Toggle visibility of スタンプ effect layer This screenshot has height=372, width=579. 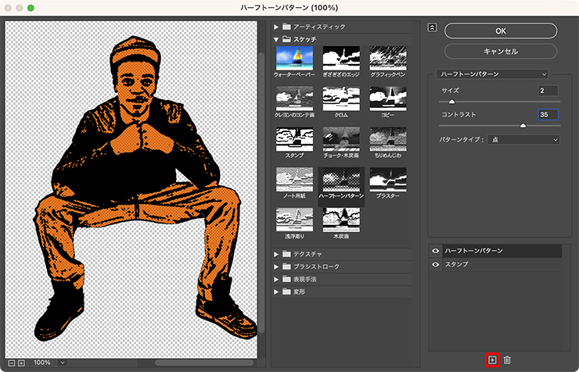click(436, 265)
